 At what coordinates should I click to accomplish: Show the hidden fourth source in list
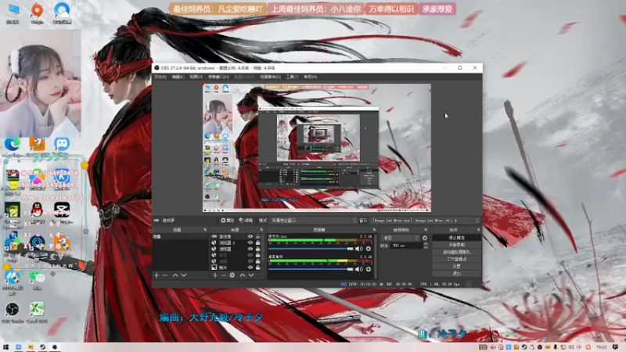click(250, 255)
